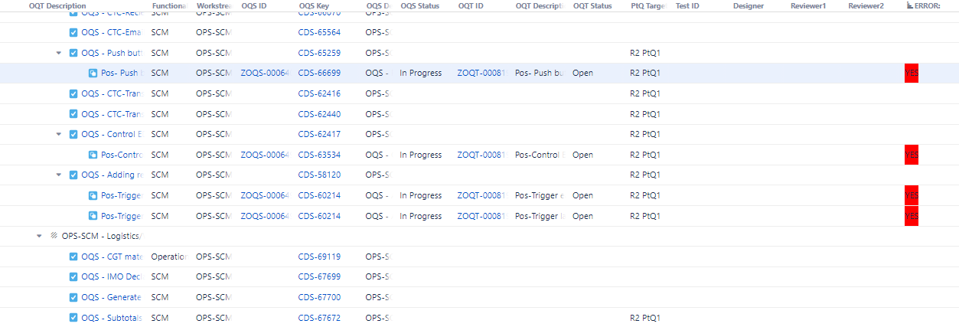Click the issue type icon of CDS-65564 row
Screen dimensions: 959x327
coord(73,33)
